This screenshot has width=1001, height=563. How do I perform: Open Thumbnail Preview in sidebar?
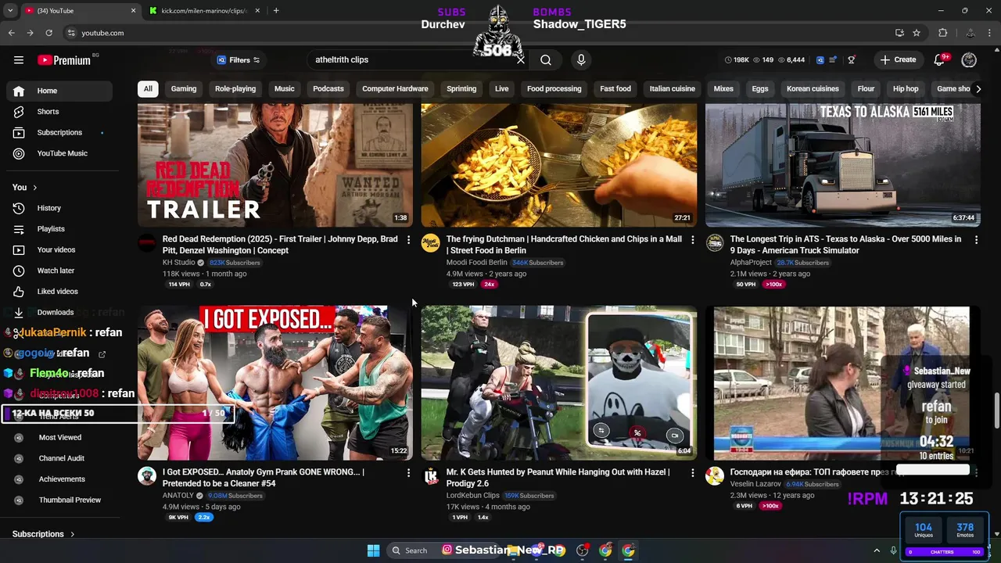pos(59,500)
